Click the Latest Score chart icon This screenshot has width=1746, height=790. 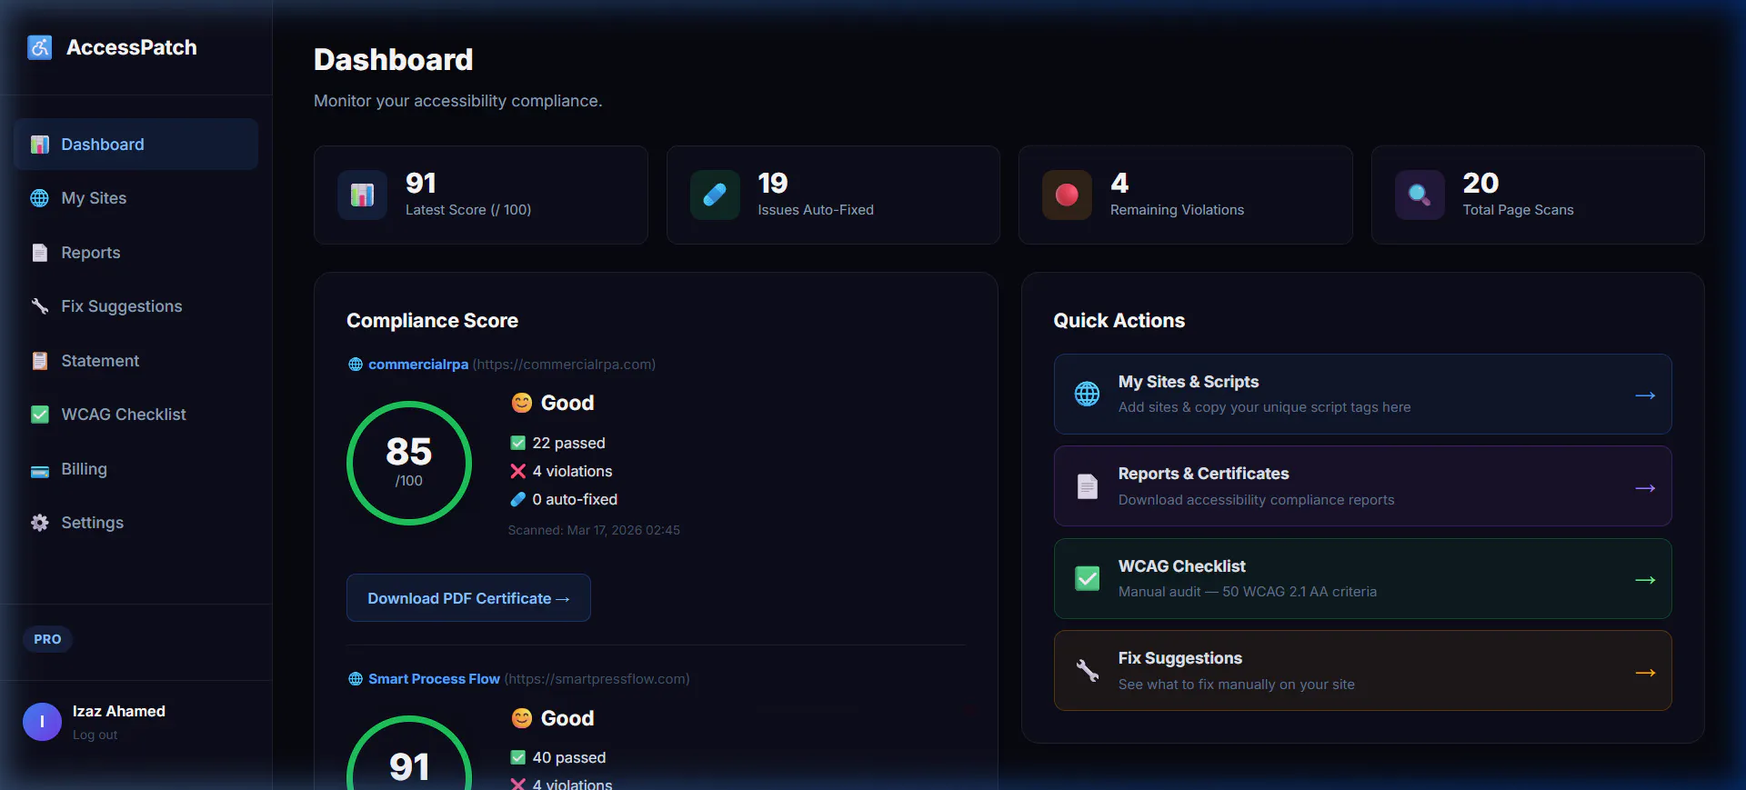pos(363,195)
